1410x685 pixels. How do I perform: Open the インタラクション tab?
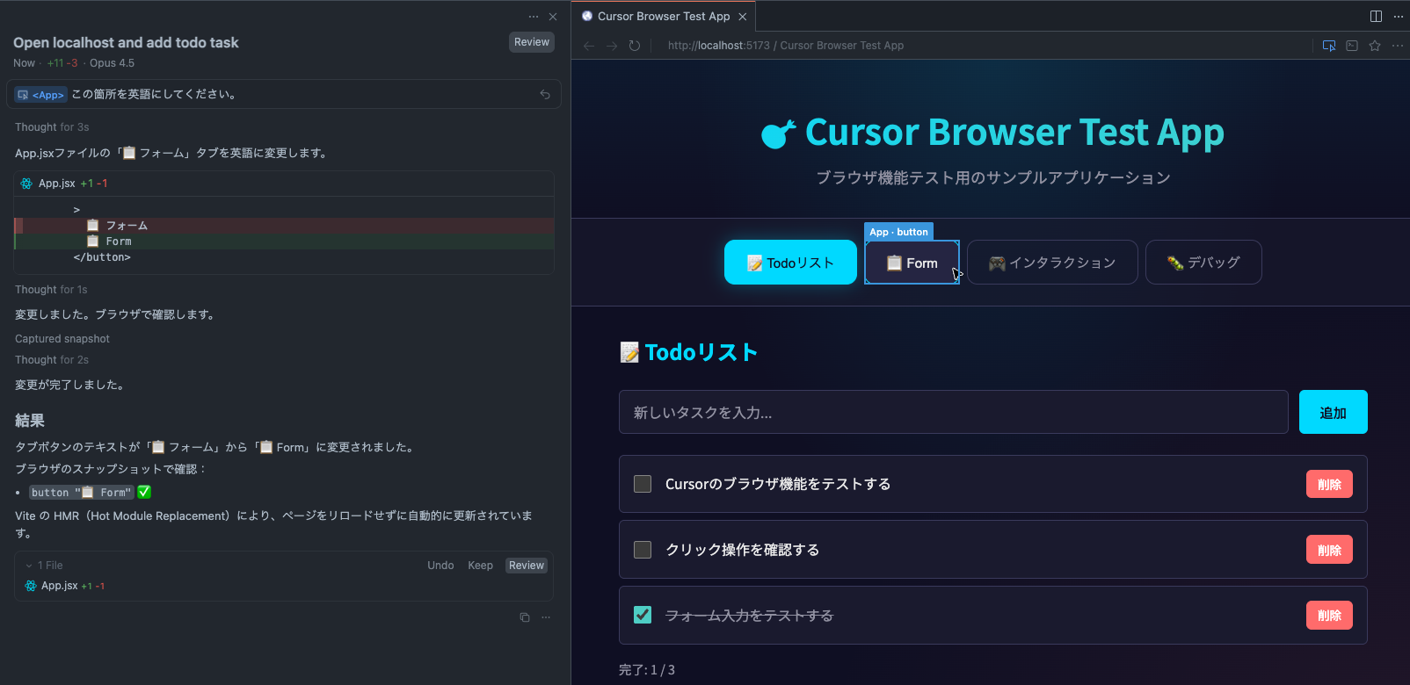tap(1052, 263)
